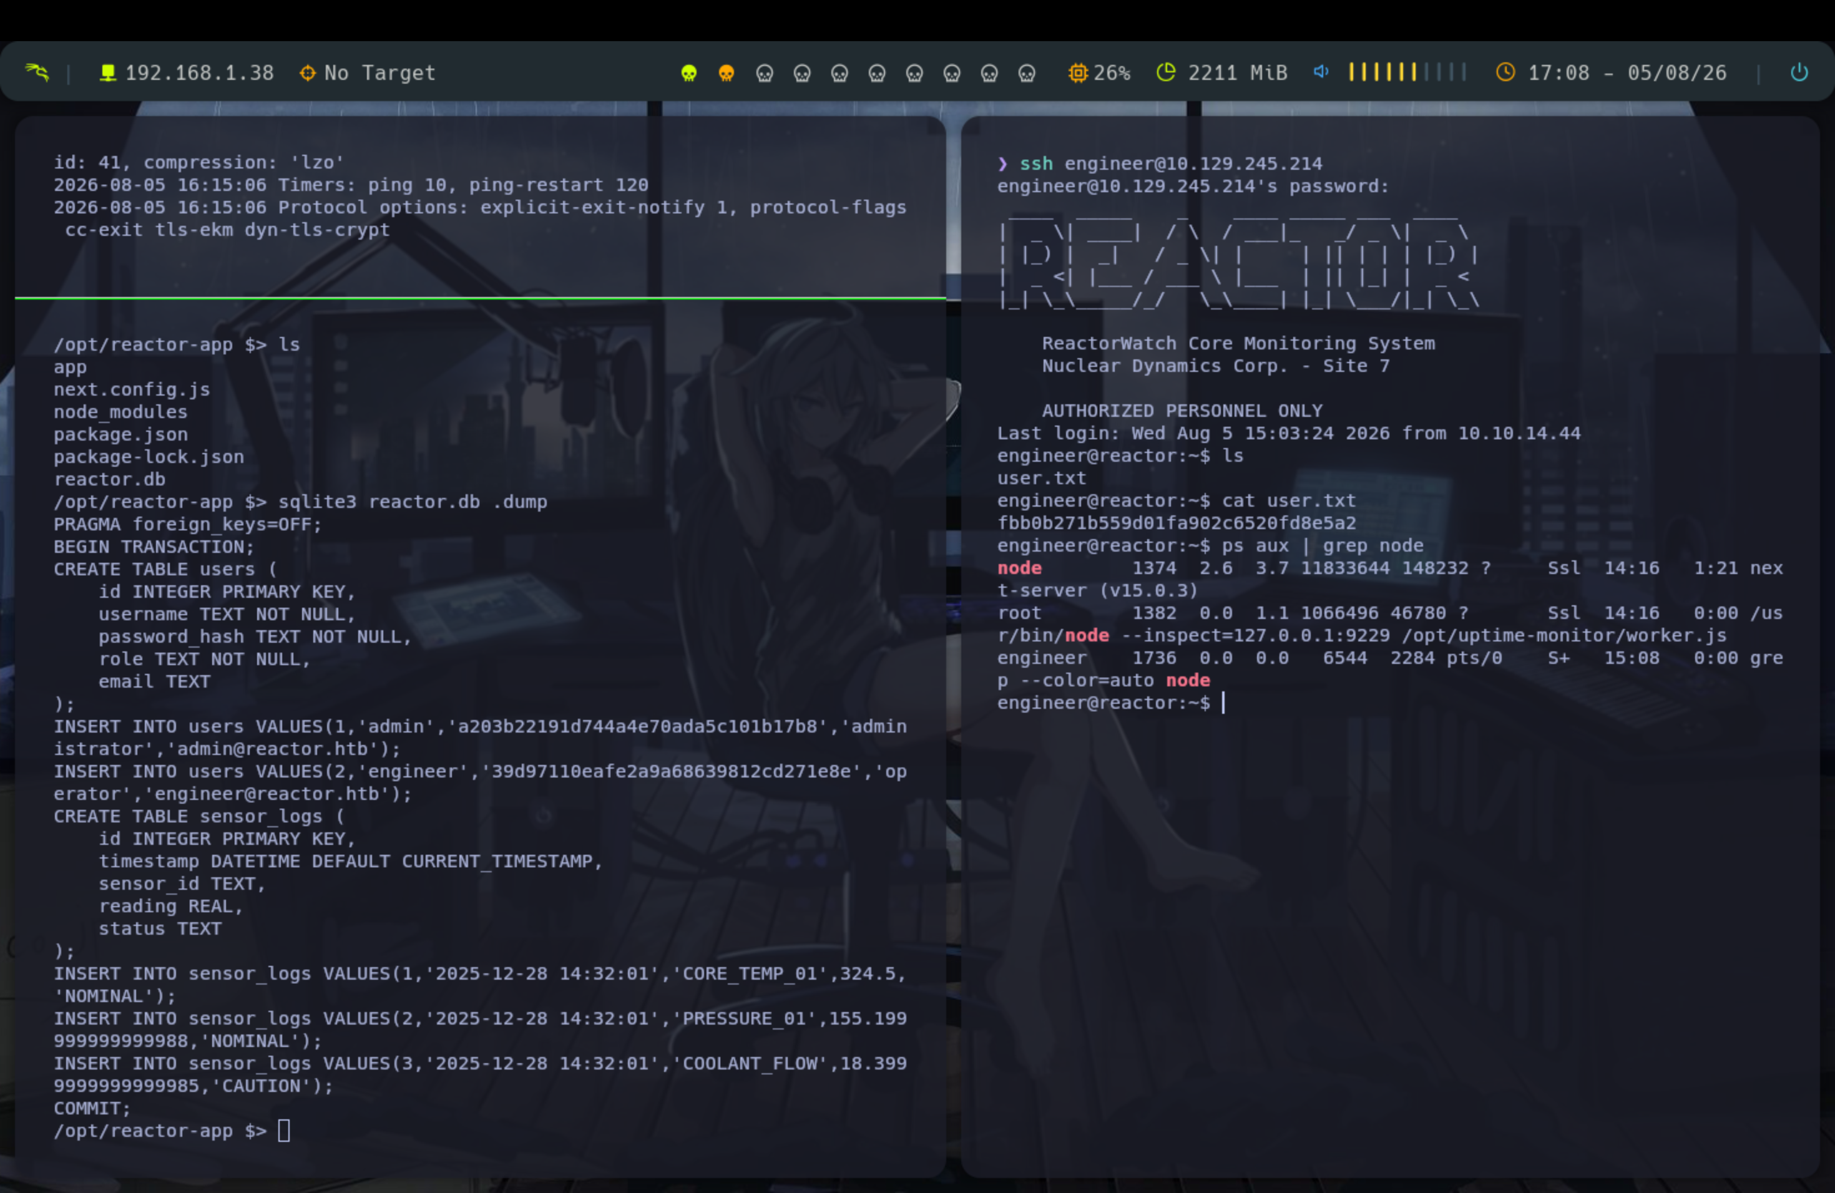Click "Nuclear Dynamics Corp. - Site 7" text

(x=1216, y=366)
